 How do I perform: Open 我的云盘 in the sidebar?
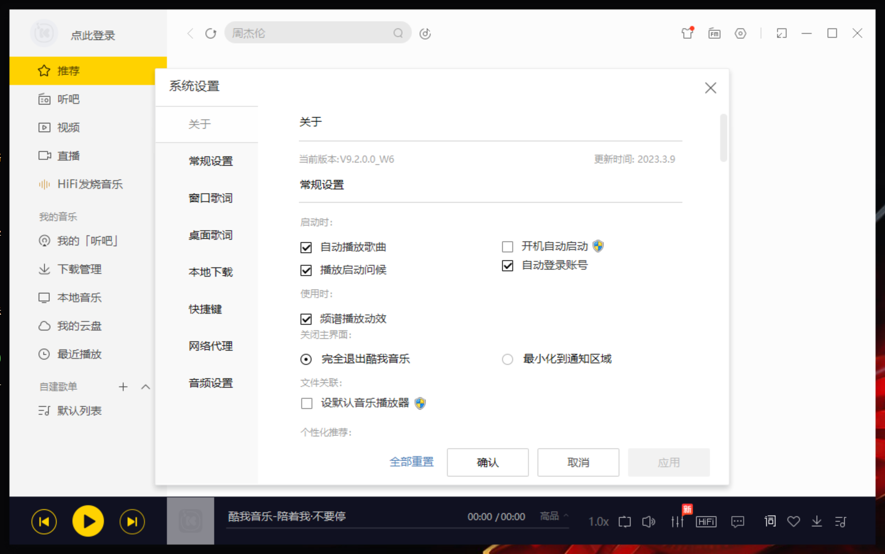(x=88, y=326)
